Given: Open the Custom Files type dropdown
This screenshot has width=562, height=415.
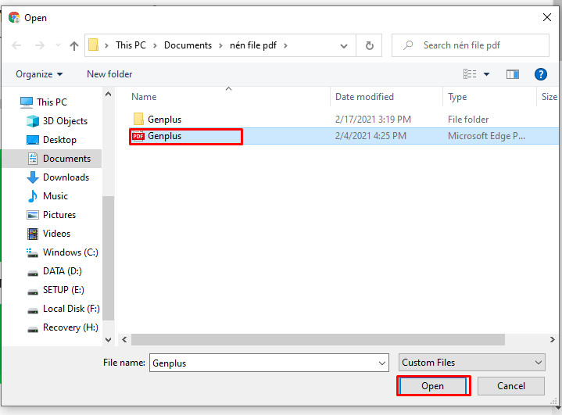Looking at the screenshot, I should click(x=471, y=363).
